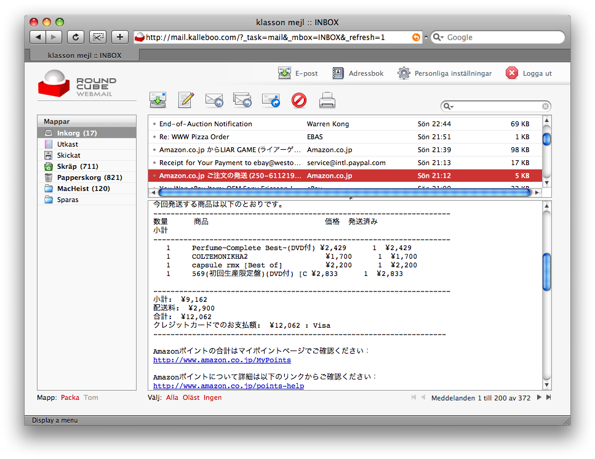The height and width of the screenshot is (459, 595).
Task: Click the browser address field
Action: 278,37
